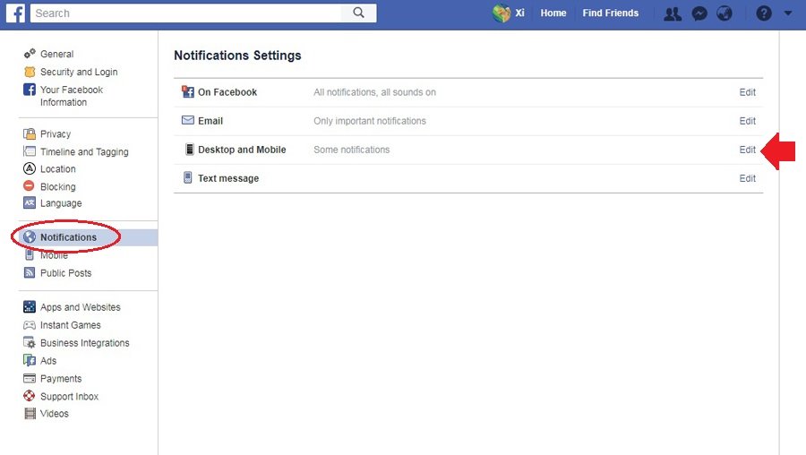The height and width of the screenshot is (455, 806).
Task: Click the Security and Login shield icon
Action: coord(30,72)
